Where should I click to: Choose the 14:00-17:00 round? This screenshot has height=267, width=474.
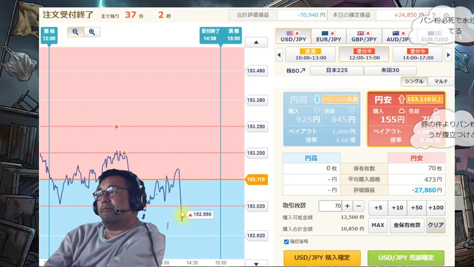[417, 54]
